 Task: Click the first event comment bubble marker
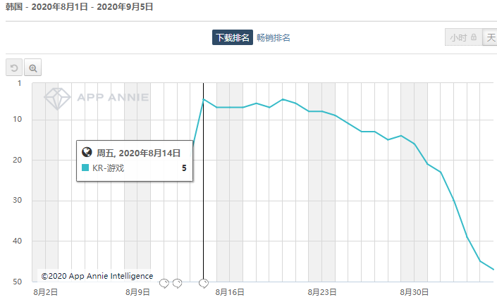coord(164,283)
